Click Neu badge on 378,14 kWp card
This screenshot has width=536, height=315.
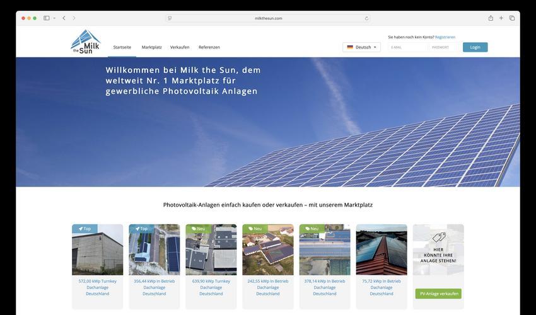(312, 229)
